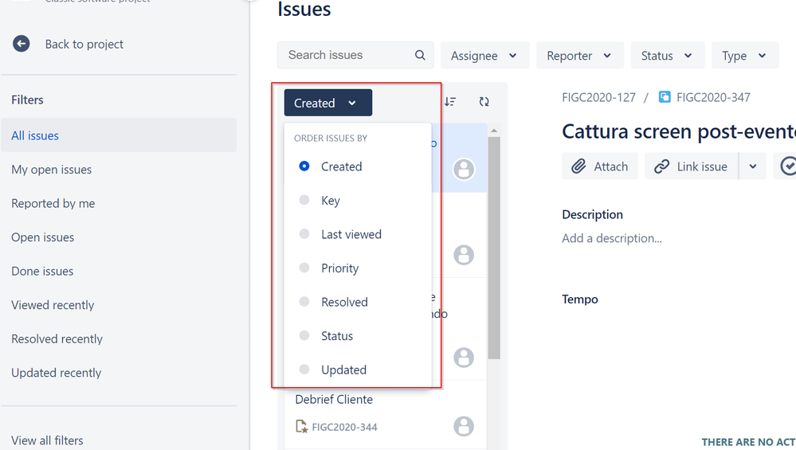Click the FIGC2020-344 issue key
Image resolution: width=796 pixels, height=450 pixels.
click(345, 427)
